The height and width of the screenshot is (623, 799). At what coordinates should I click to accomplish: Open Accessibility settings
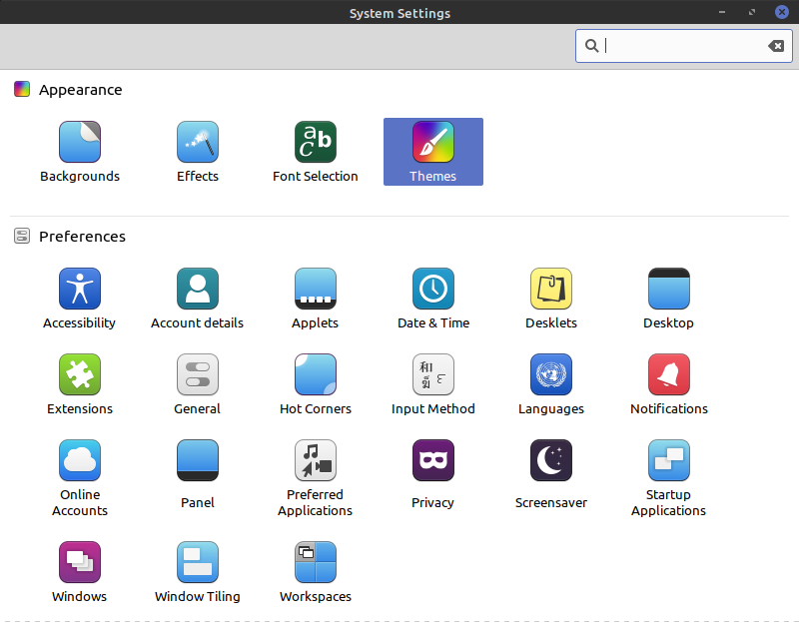coord(80,297)
